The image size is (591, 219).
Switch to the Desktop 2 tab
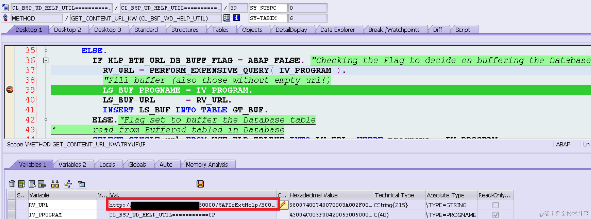click(x=67, y=30)
